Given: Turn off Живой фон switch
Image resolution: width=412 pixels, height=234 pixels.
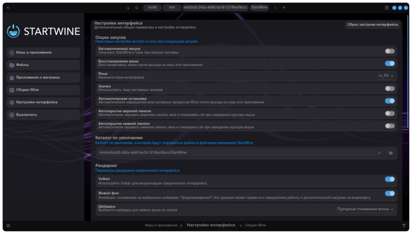Looking at the screenshot, I should 389,193.
